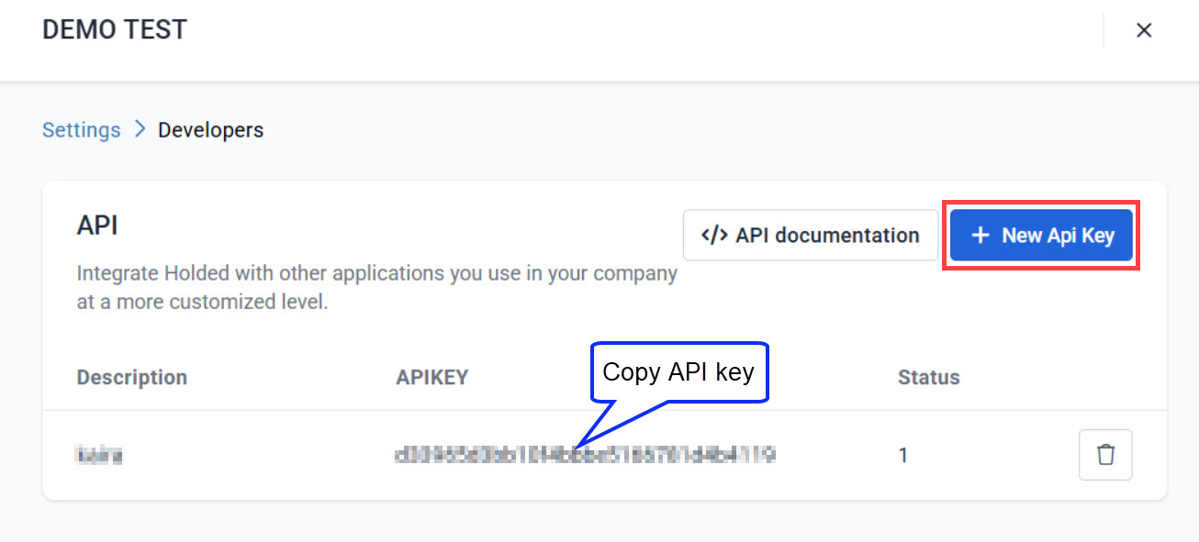Click the status value 1 for the API key
Screen dimensions: 1199x542
click(x=903, y=454)
